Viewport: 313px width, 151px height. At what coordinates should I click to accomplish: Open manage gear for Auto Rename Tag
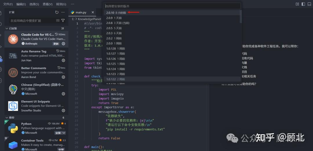(63, 60)
